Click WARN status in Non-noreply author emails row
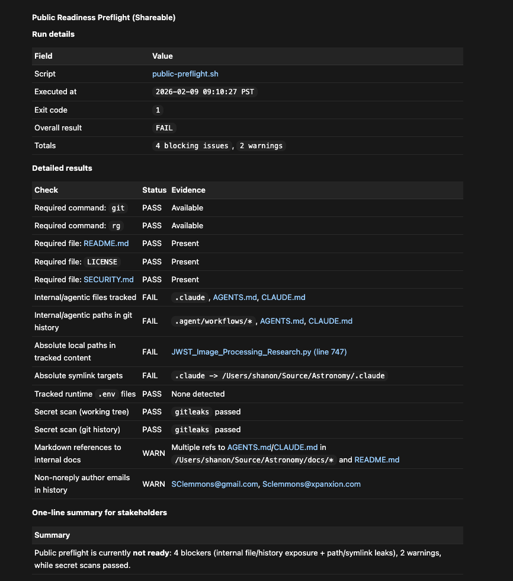513x581 pixels. pyautogui.click(x=153, y=484)
